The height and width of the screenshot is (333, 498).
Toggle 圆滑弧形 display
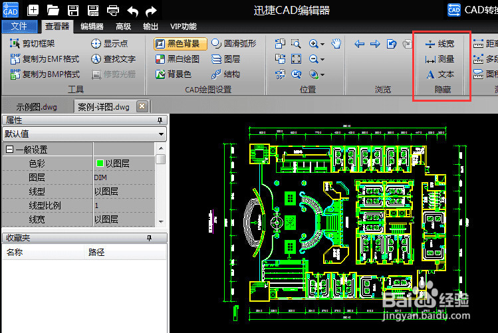click(x=234, y=43)
